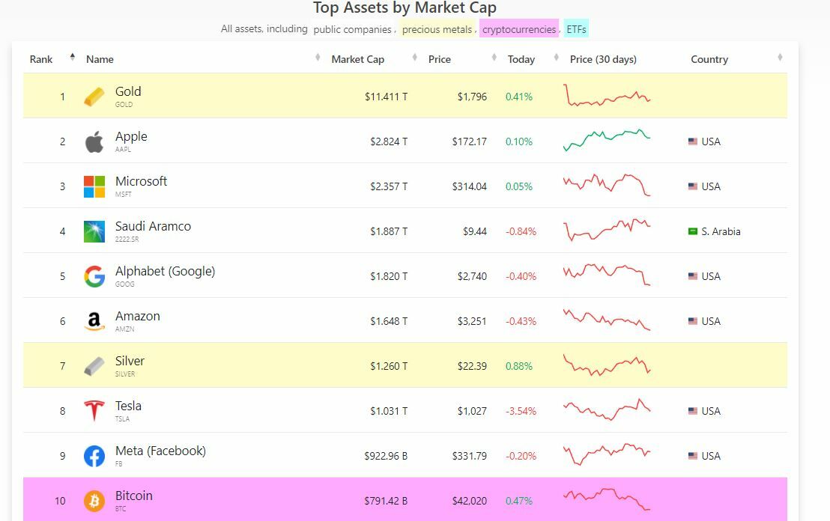The height and width of the screenshot is (521, 830).
Task: Toggle the ETFs filter
Action: tap(576, 29)
